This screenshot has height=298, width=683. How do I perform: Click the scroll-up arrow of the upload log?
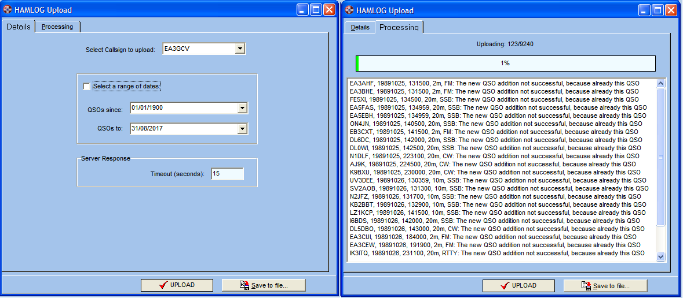(660, 84)
